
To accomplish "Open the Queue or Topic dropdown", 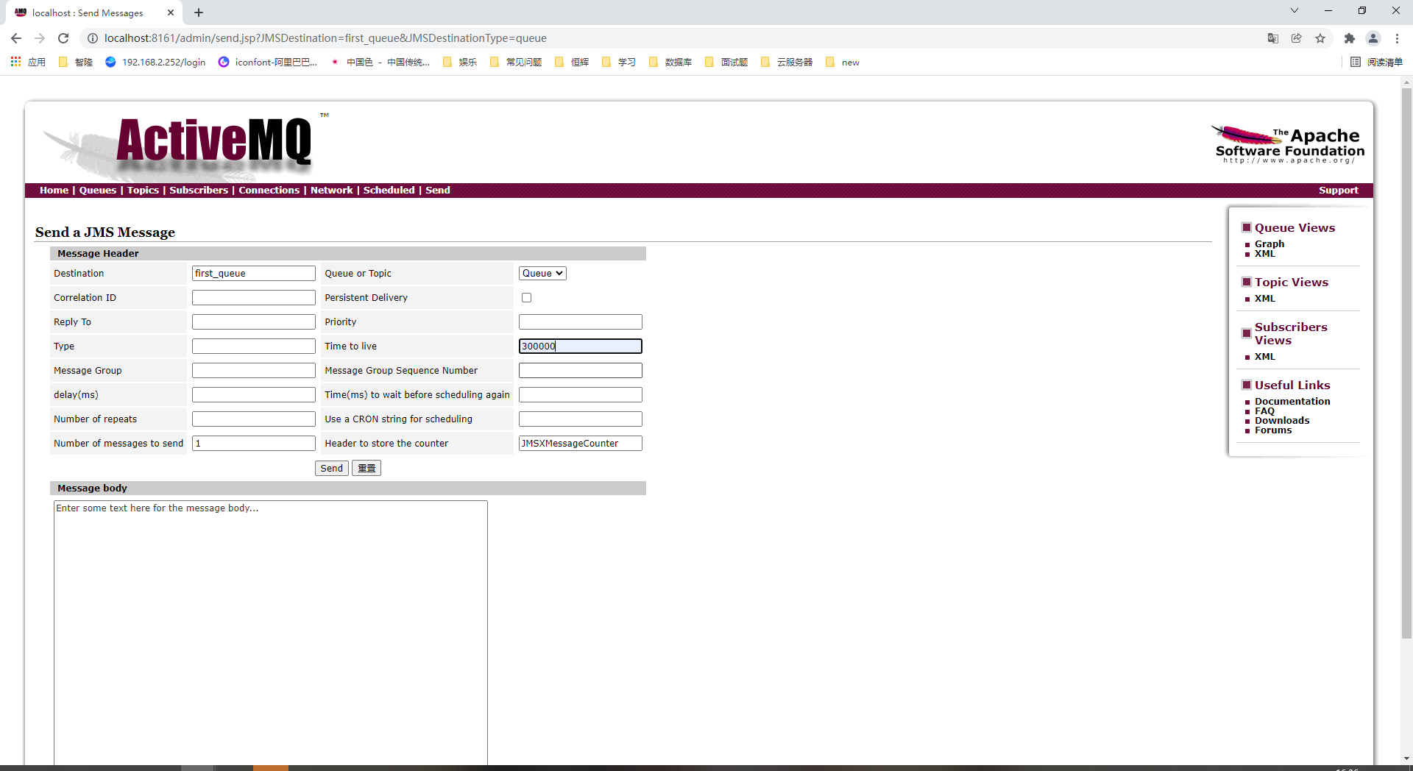I will (x=542, y=273).
